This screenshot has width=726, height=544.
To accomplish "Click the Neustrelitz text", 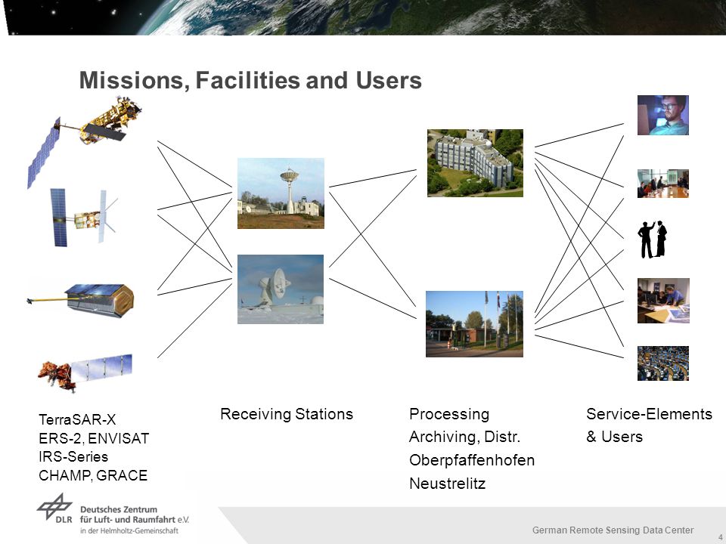I will pyautogui.click(x=447, y=484).
